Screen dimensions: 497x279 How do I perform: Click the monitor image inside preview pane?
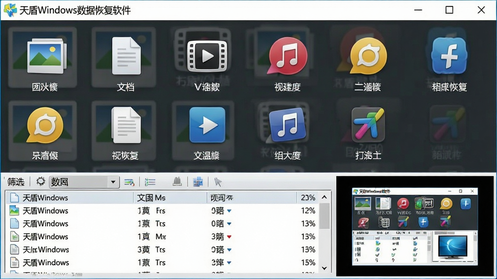click(x=453, y=248)
